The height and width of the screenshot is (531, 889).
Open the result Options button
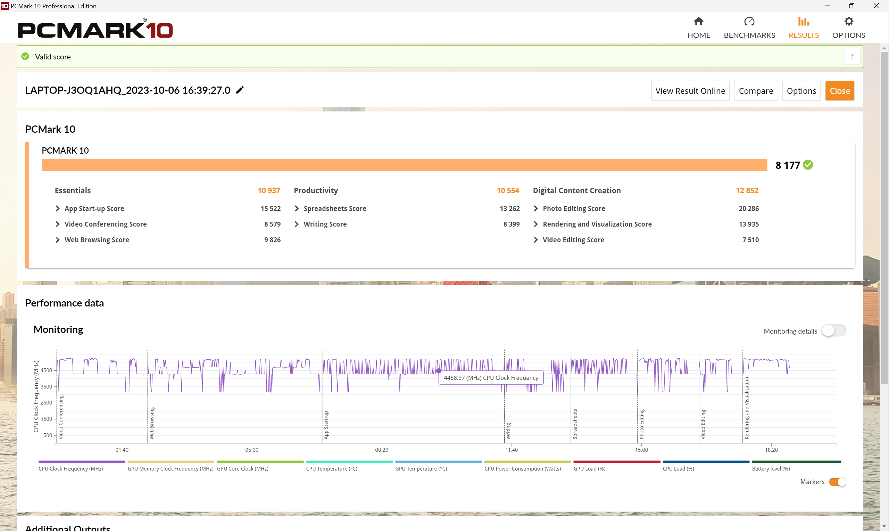click(x=801, y=91)
